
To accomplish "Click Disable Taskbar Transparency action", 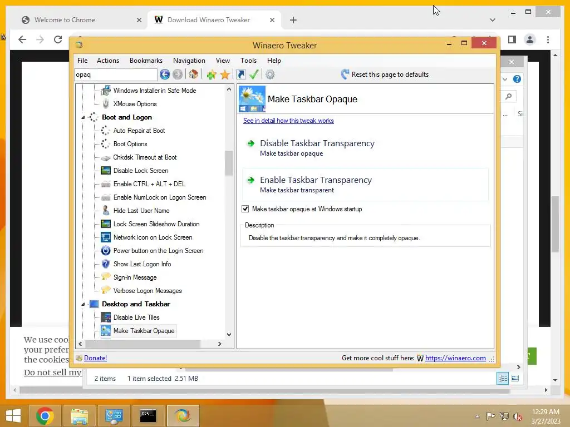I will pos(365,148).
